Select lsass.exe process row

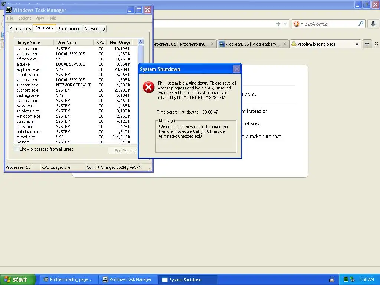pyautogui.click(x=76, y=106)
